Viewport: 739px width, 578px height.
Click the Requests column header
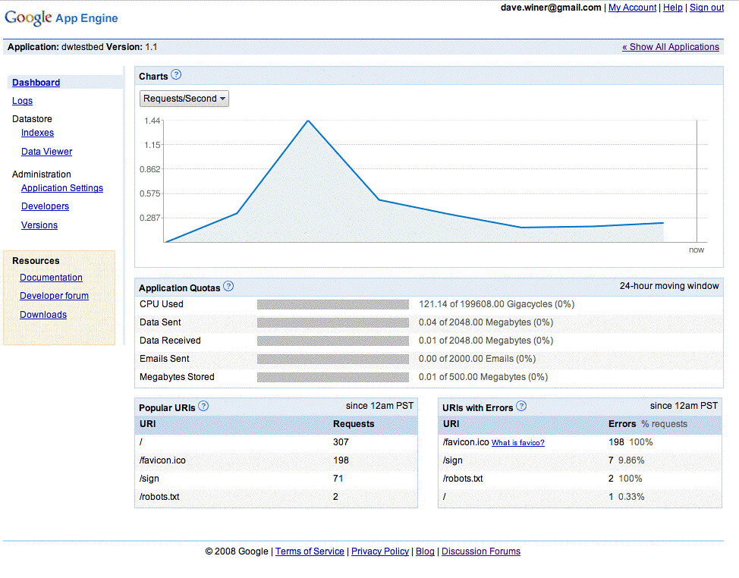[x=354, y=424]
